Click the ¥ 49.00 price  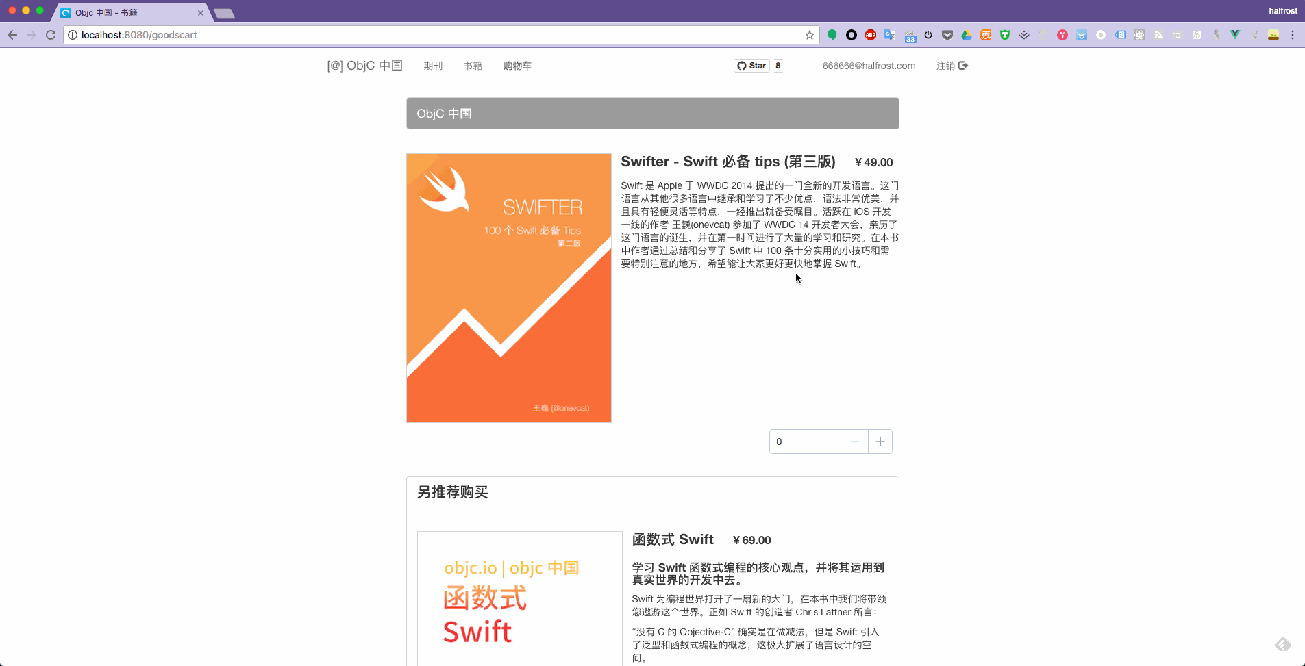click(x=873, y=163)
